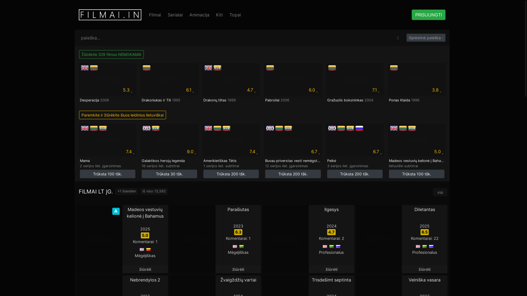Open the Pabroliai 2006 title
The width and height of the screenshot is (527, 296).
point(277,100)
